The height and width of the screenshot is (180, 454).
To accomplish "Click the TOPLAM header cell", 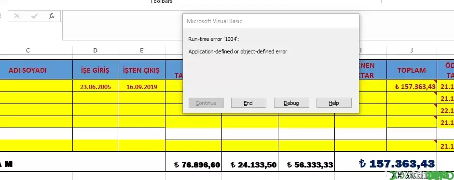I will tap(412, 70).
